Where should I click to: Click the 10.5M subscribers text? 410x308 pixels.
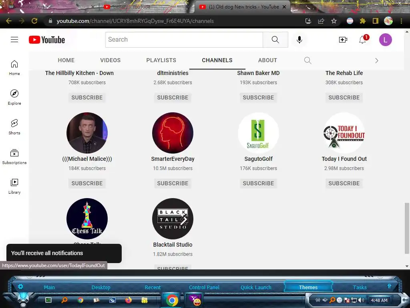click(x=173, y=168)
